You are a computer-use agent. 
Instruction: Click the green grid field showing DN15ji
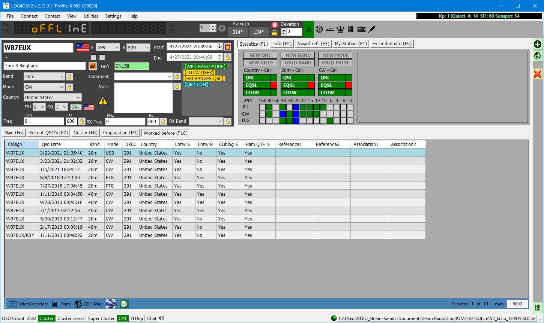(x=132, y=66)
